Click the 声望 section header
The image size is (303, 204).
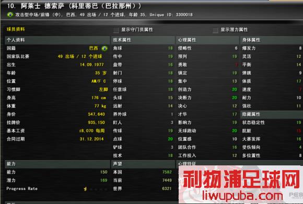point(143,164)
